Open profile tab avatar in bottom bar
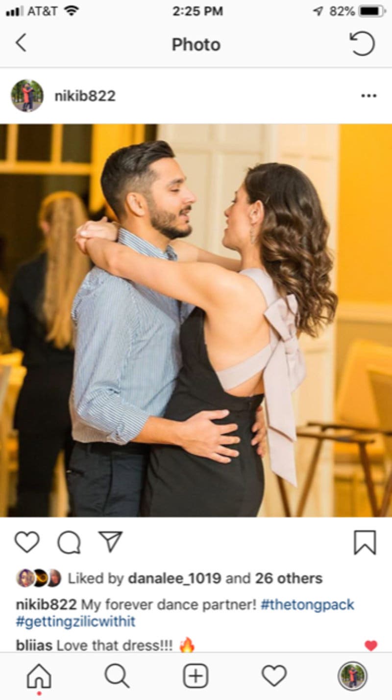The height and width of the screenshot is (700, 392). [352, 676]
